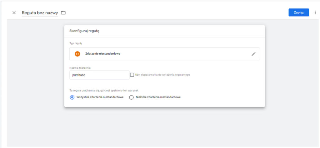Click the "Użyj dopasowania do wyrażenia regularnego" label
Viewport: 320px width, 148px height.
162,75
